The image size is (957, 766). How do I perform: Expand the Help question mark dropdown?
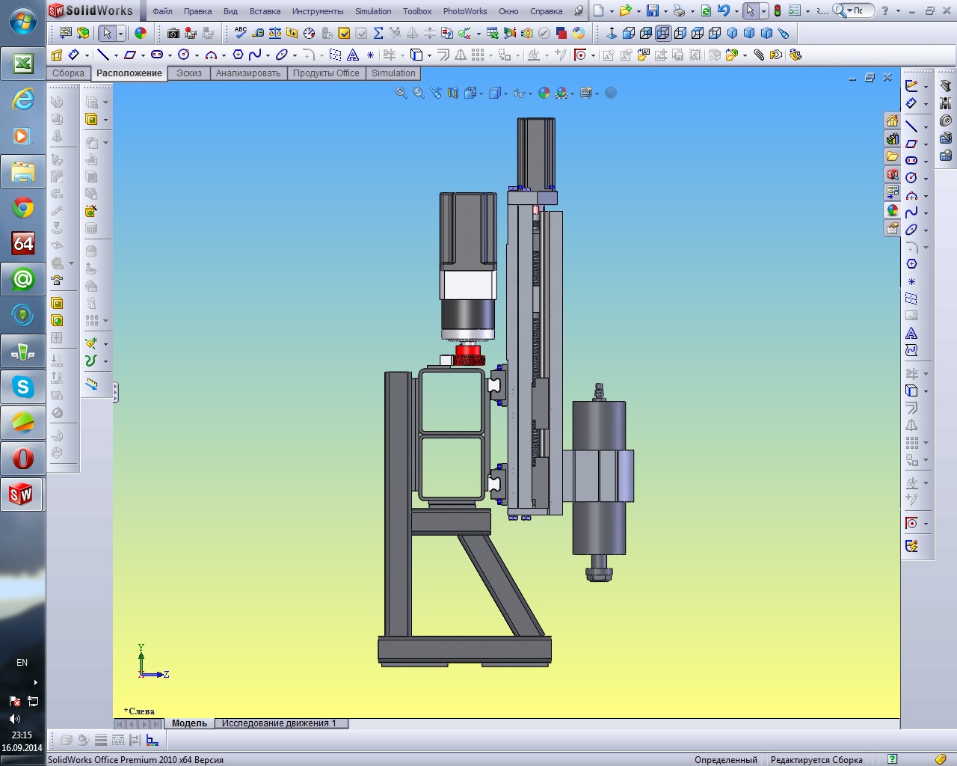click(898, 10)
